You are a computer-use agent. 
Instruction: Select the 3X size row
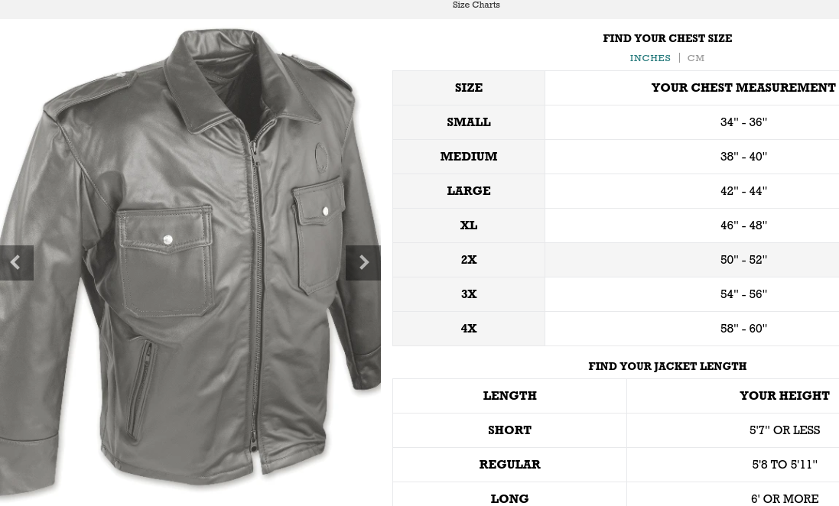tap(616, 294)
